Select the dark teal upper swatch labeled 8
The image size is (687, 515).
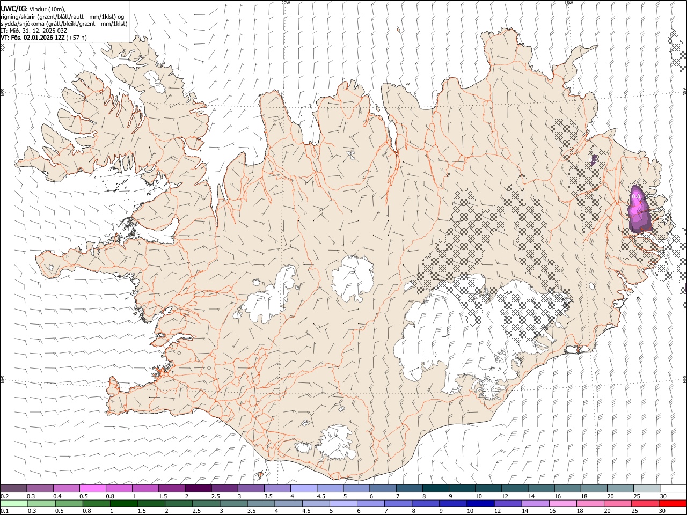435,488
